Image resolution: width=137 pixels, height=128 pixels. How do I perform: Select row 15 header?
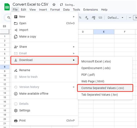pos(5,97)
